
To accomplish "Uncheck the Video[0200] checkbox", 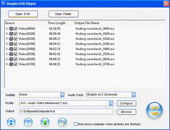I will tap(16, 39).
